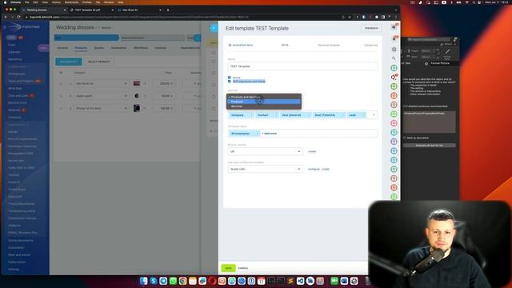
Task: Click the Download template link
Action: click(329, 45)
